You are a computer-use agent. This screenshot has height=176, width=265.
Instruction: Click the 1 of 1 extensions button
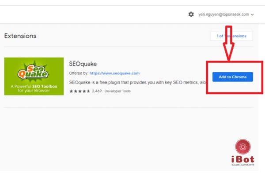231,36
